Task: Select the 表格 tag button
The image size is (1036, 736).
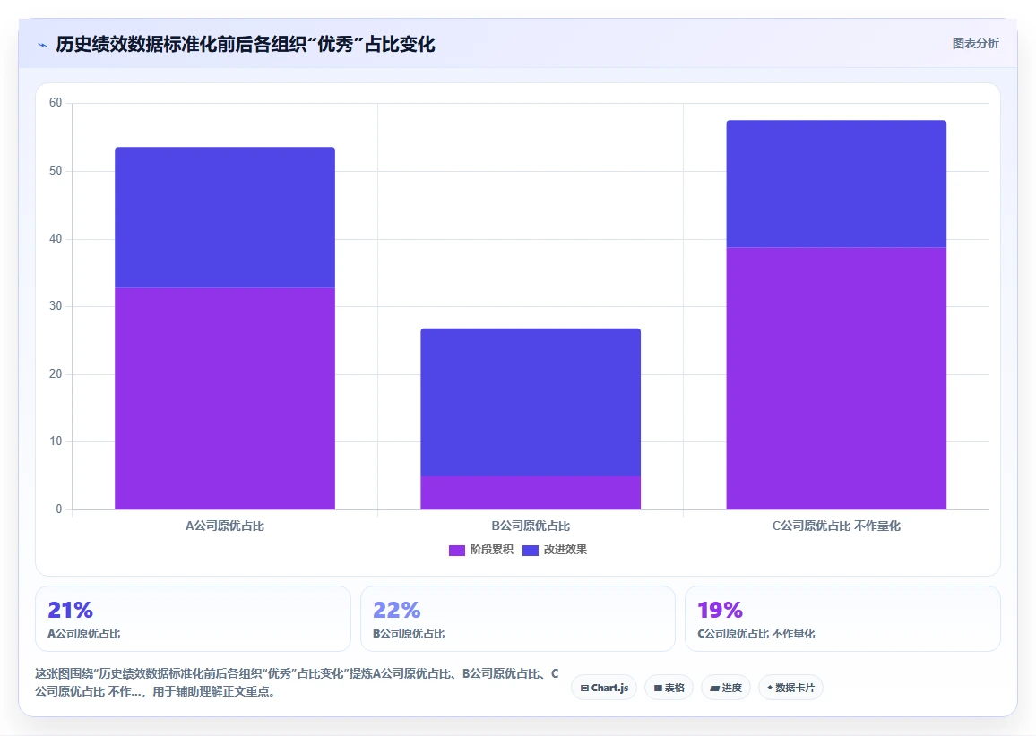Action: point(669,688)
